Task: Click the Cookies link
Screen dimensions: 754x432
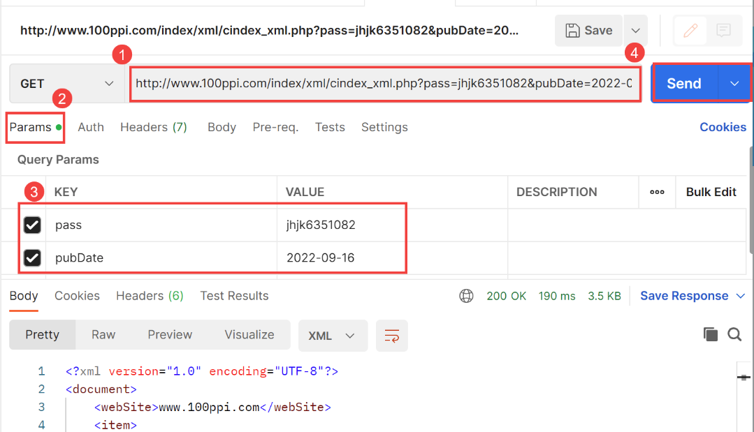Action: pyautogui.click(x=723, y=127)
